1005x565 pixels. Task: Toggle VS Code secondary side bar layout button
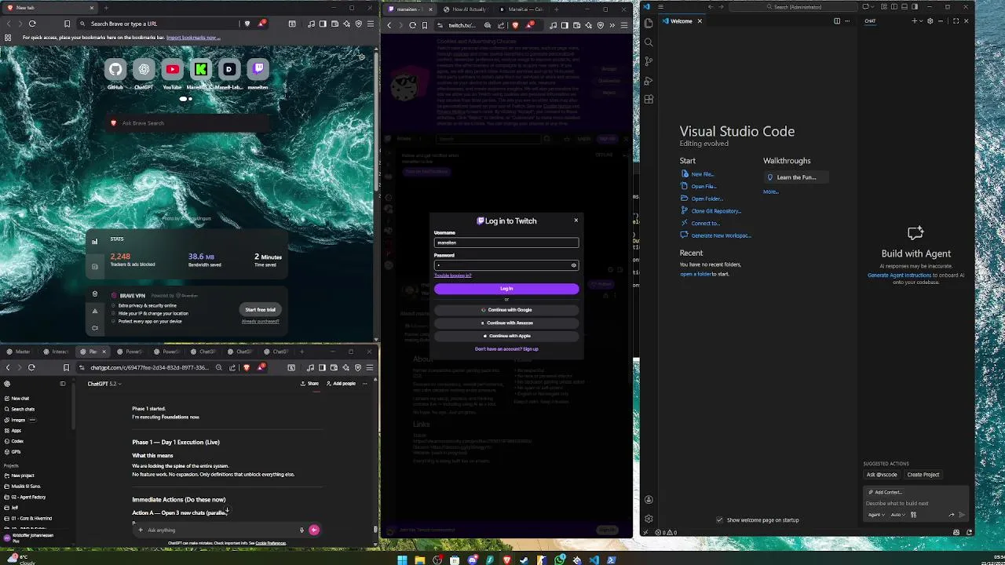coord(915,7)
